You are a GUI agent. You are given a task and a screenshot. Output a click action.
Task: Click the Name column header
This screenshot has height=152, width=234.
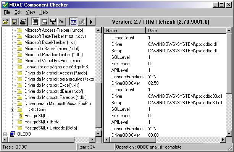click(x=124, y=31)
